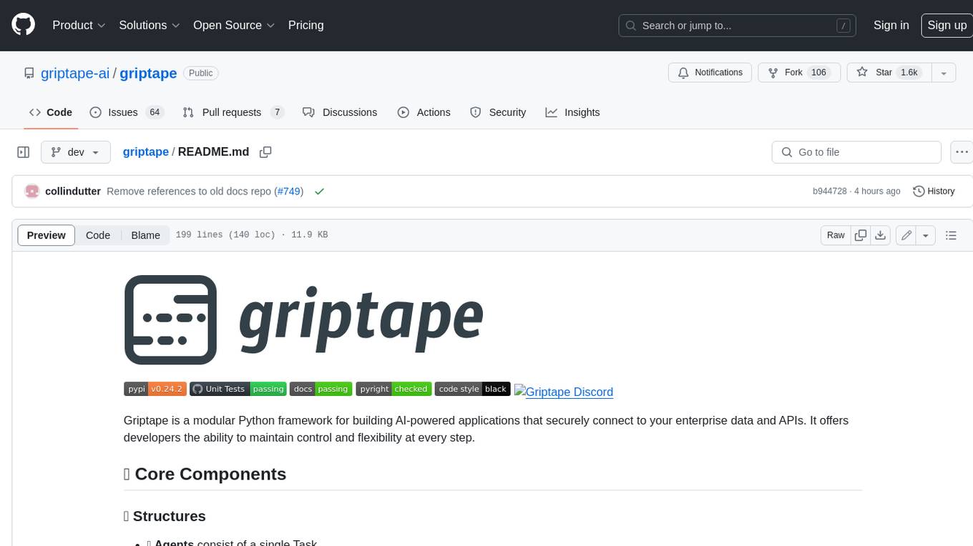973x546 pixels.
Task: Download the raw README file
Action: click(881, 235)
